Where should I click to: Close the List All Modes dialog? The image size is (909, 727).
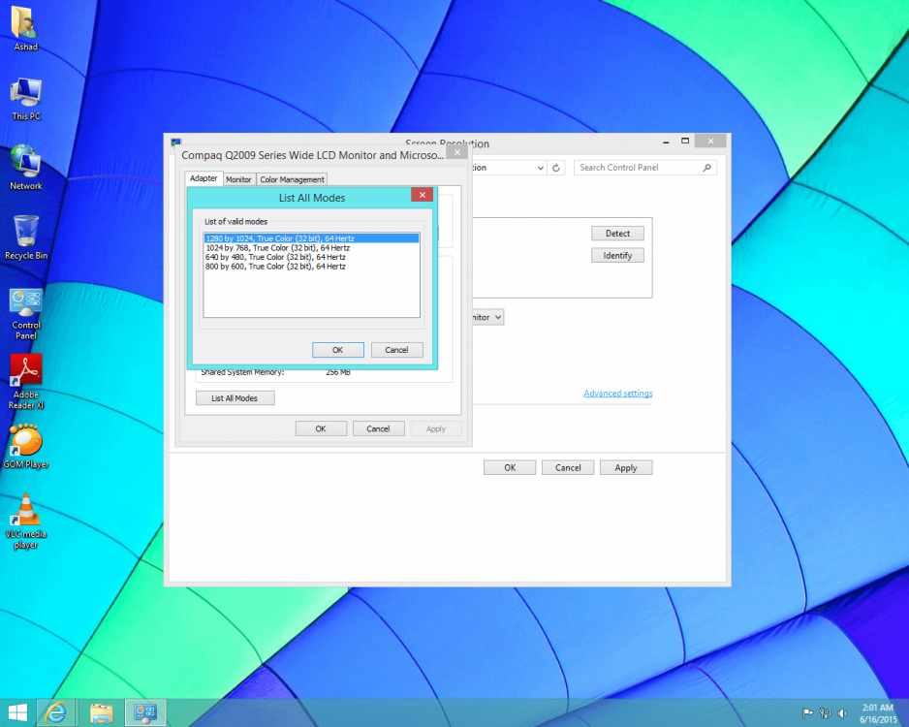click(423, 195)
